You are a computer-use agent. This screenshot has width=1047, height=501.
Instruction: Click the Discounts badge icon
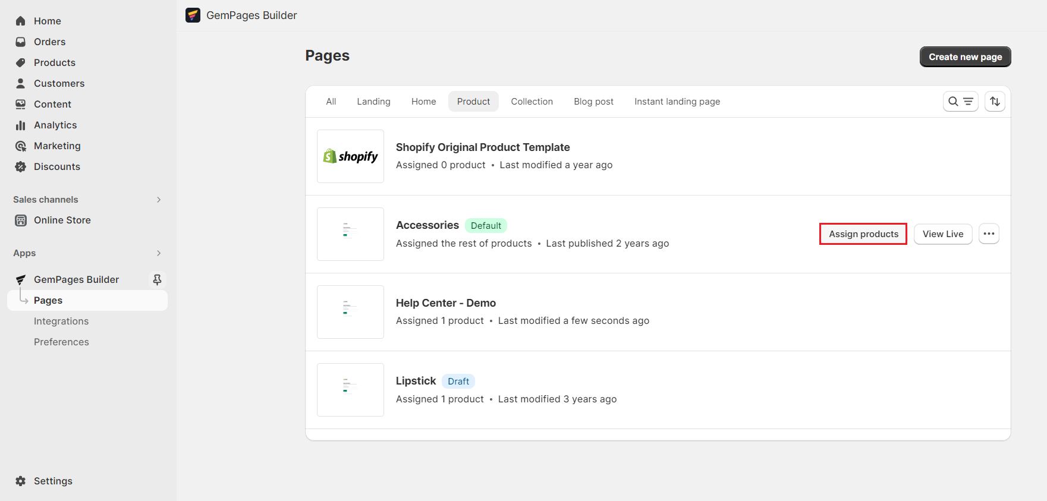point(21,167)
